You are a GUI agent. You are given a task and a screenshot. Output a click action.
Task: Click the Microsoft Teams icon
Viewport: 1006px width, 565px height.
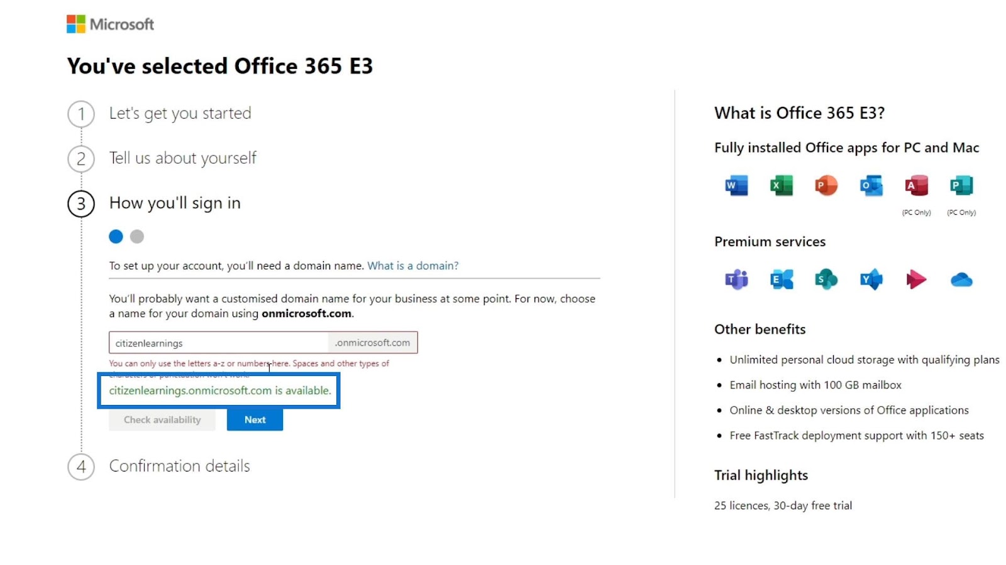(x=736, y=279)
